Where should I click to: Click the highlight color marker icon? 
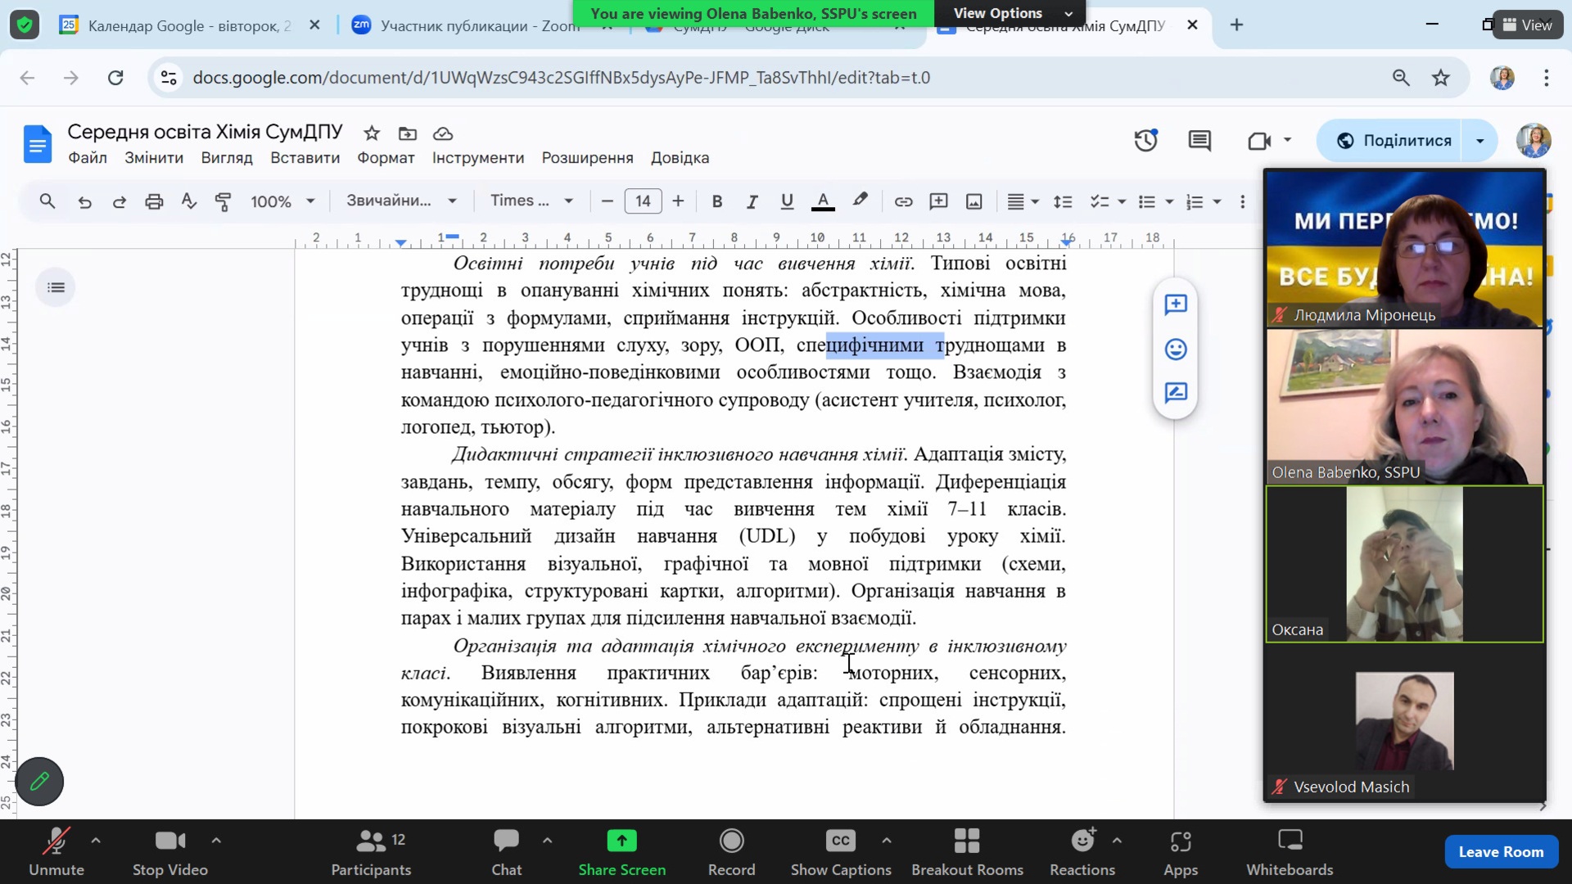860,201
